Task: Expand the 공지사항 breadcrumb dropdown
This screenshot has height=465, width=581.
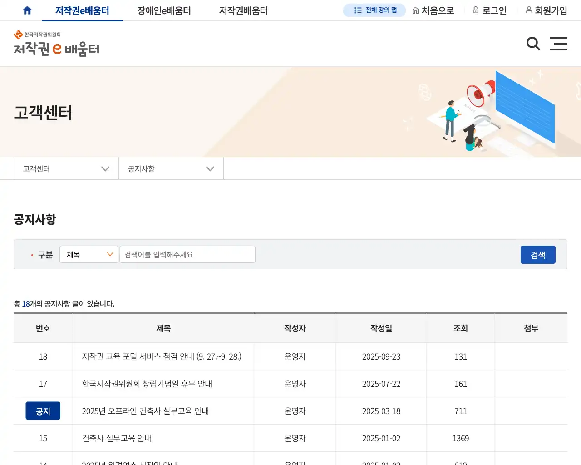Action: pyautogui.click(x=171, y=168)
